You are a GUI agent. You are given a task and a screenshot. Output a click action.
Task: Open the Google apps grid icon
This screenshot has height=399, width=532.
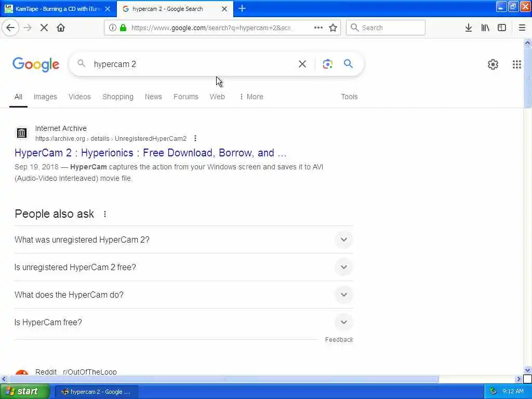click(516, 64)
